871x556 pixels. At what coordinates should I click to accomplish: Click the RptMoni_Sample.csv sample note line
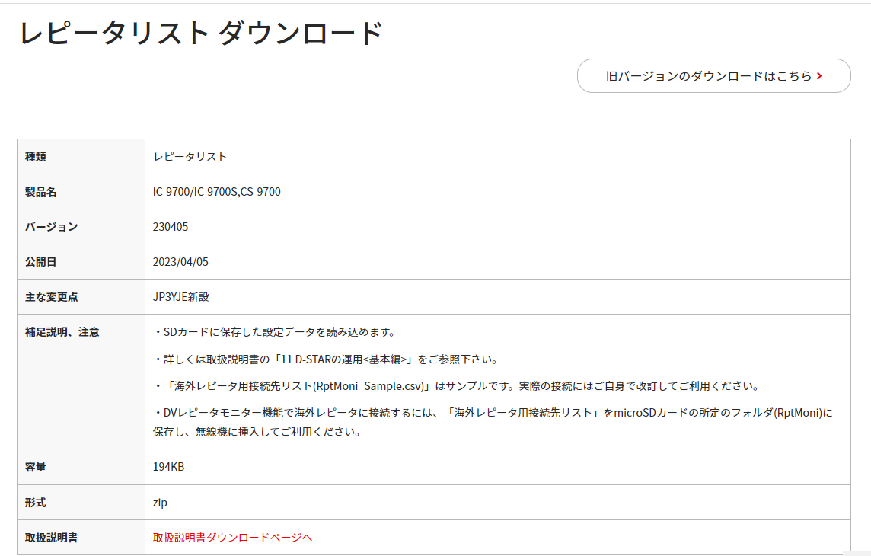(457, 386)
